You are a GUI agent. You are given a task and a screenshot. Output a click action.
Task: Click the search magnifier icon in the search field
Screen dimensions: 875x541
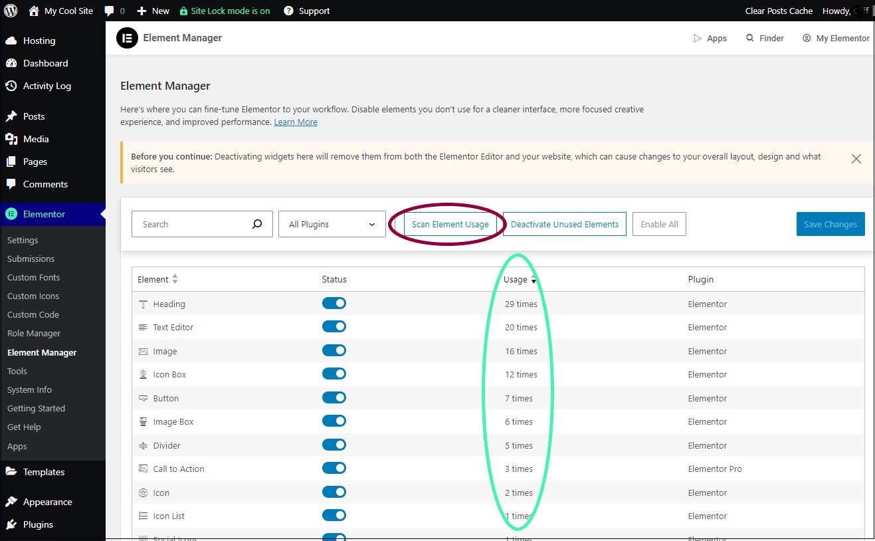[x=257, y=224]
